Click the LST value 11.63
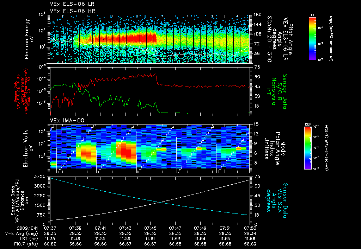The width and height of the screenshot is (361, 249). click(x=175, y=239)
